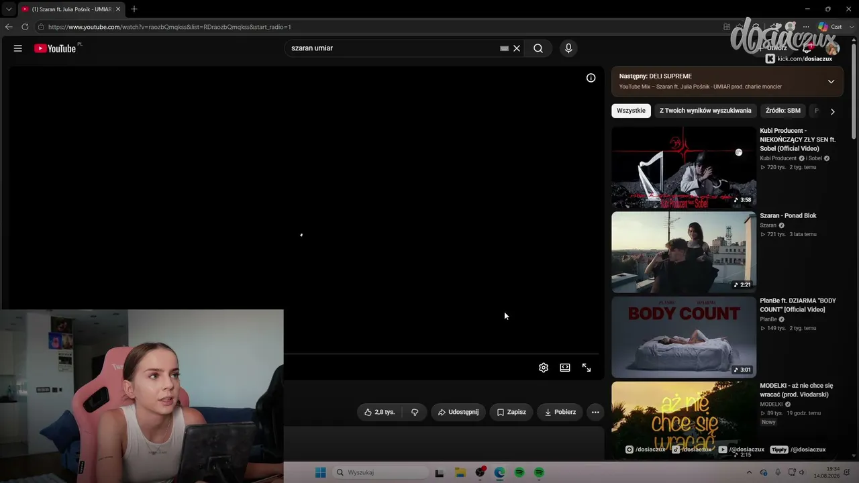Open more actions next to Pobierz
Screen dimensions: 859x483
click(595, 412)
